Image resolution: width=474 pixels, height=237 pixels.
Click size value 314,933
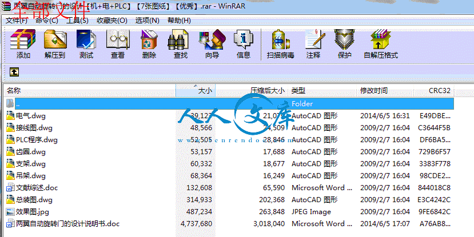point(199,200)
